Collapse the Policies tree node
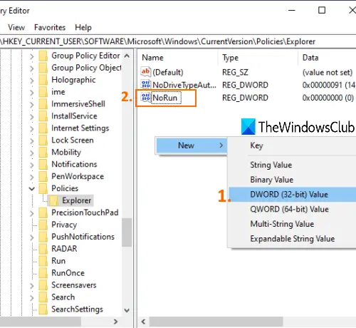 pos(32,189)
